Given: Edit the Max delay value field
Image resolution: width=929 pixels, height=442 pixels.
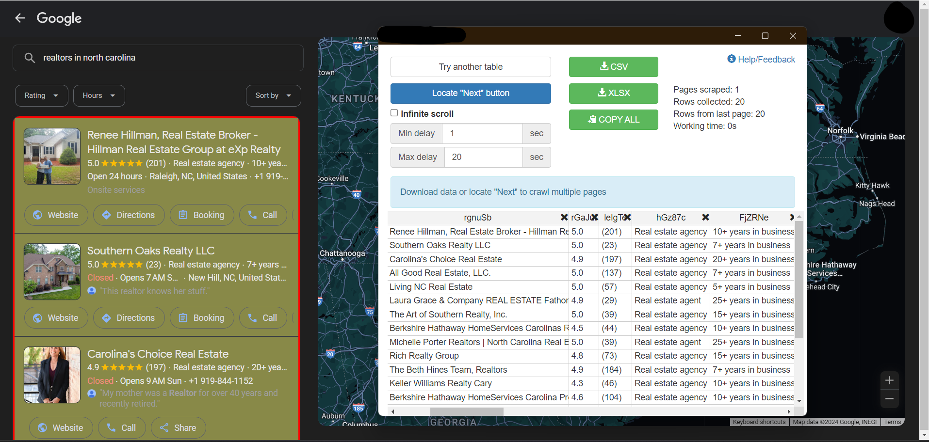Looking at the screenshot, I should (483, 157).
